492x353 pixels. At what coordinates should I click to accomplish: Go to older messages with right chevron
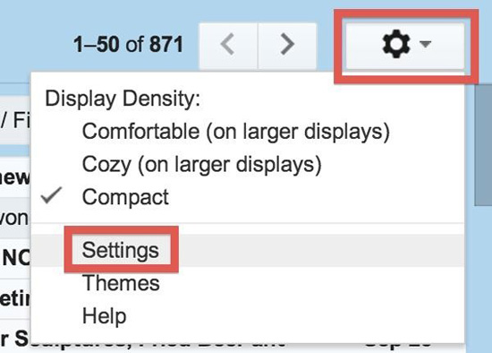point(287,45)
